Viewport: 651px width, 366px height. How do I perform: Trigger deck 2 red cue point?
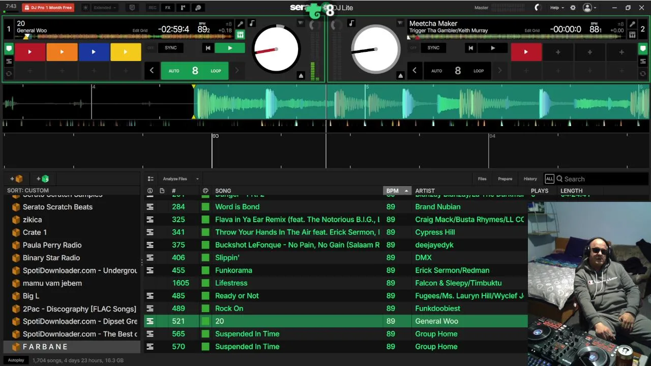526,52
